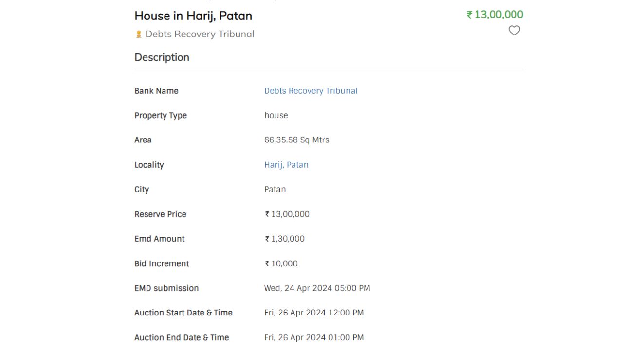Click the Reserve Price label
Image resolution: width=623 pixels, height=350 pixels.
(x=160, y=214)
